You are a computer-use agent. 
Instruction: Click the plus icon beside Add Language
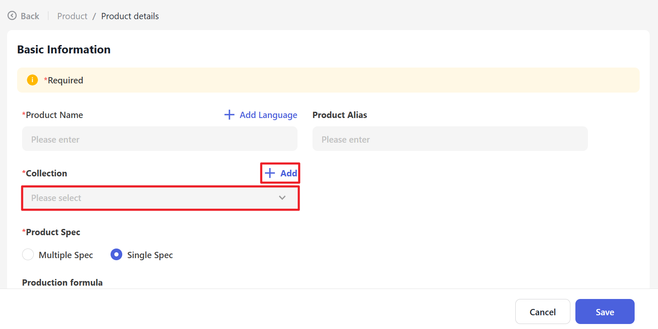pos(229,115)
